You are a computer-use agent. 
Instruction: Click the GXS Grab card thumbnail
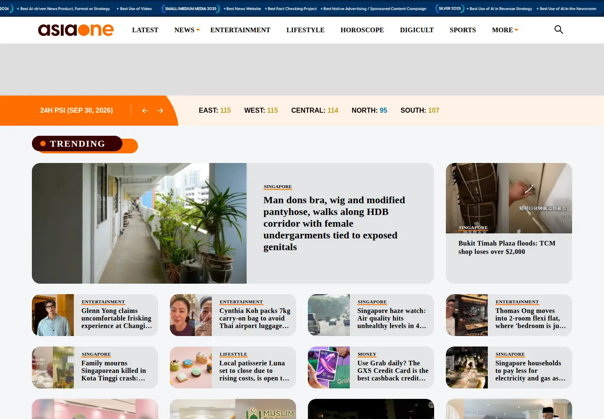click(x=329, y=367)
